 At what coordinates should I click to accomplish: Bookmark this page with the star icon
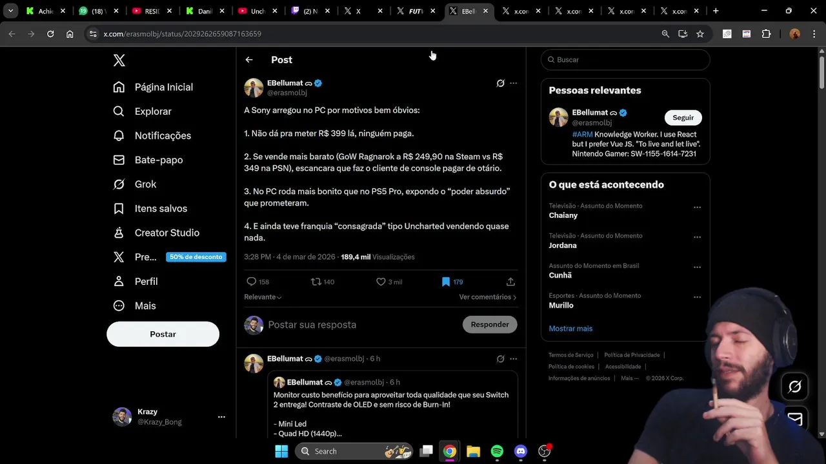[700, 34]
